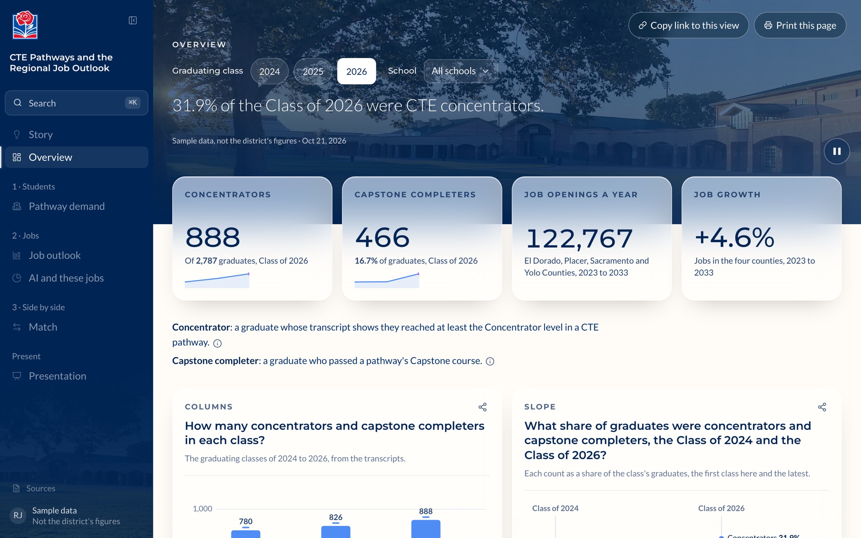Click the search magnifier icon

tap(18, 102)
